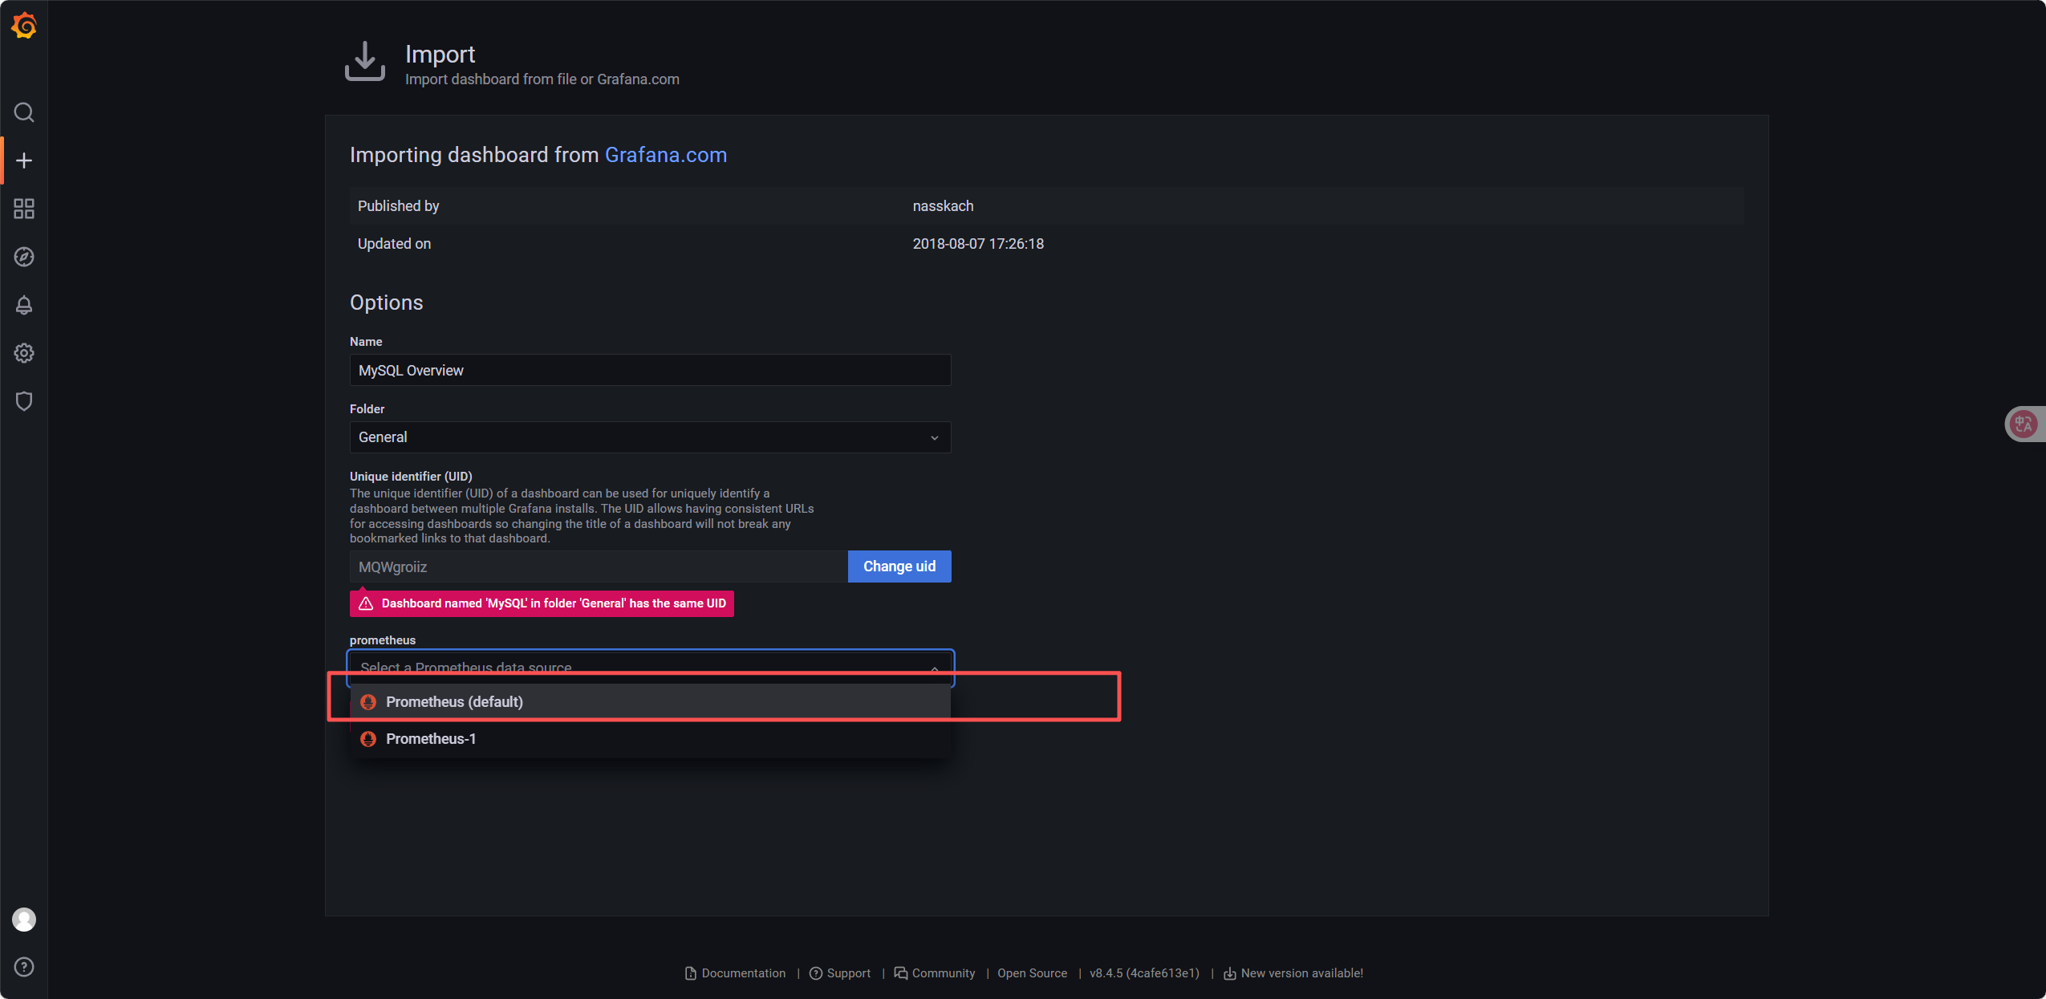Click the updated date 2018-08-07 17:26:18
Viewport: 2046px width, 999px height.
point(978,244)
